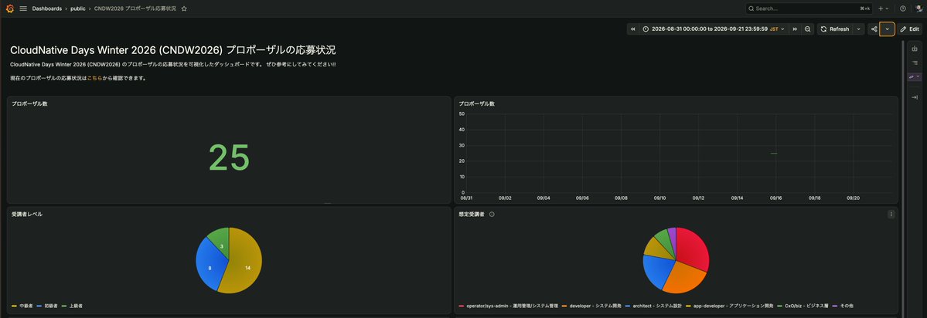Click the Grafana logo home icon

9,8
